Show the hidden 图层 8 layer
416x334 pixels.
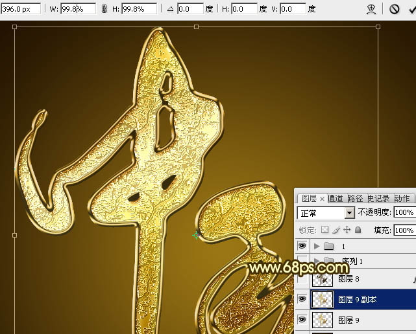click(x=302, y=279)
